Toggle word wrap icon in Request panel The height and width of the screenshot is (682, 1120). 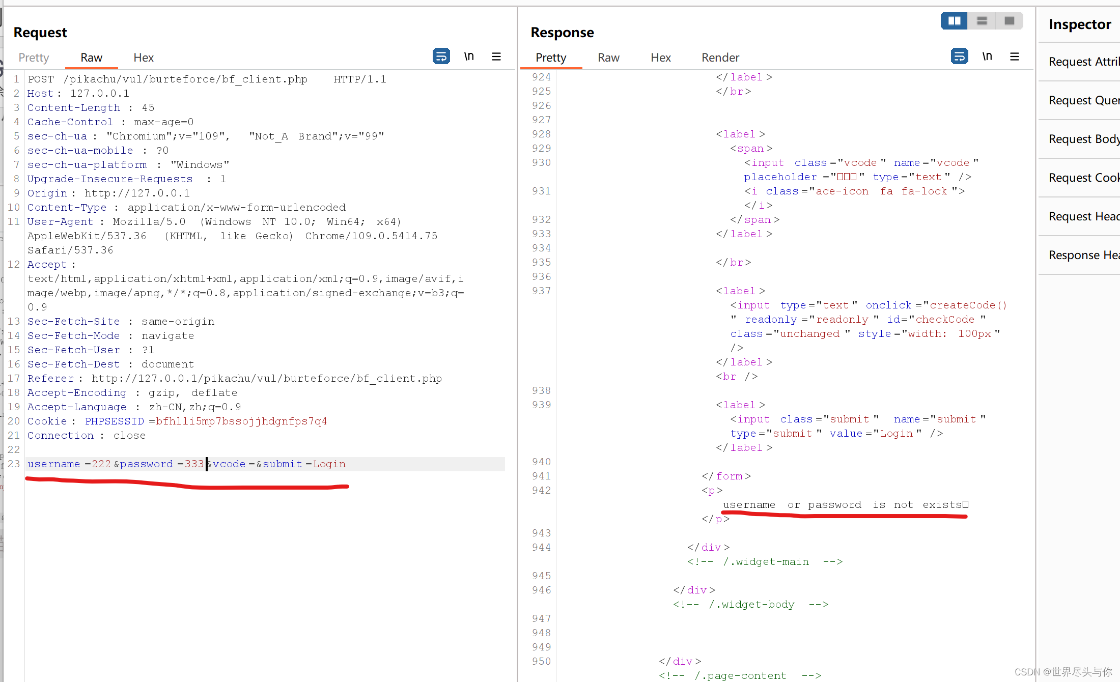coord(441,56)
